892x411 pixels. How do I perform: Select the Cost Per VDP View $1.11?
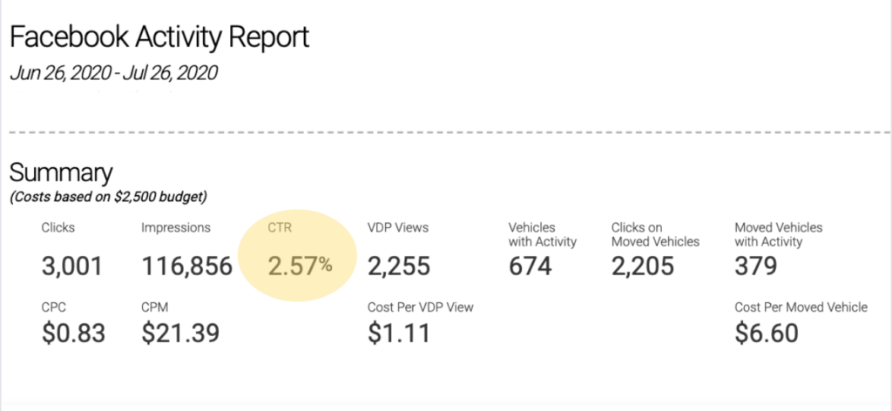tap(399, 334)
